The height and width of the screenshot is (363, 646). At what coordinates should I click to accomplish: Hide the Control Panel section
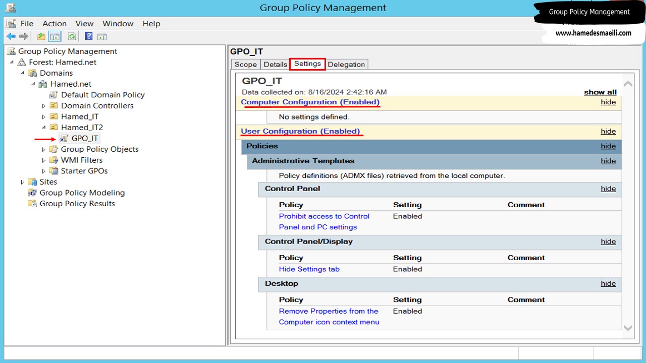point(608,189)
